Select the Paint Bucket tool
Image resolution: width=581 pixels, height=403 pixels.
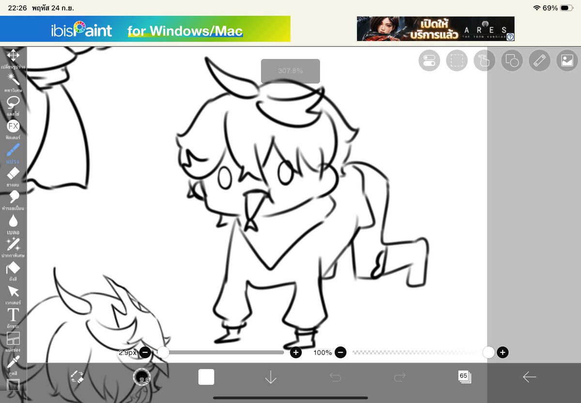(x=13, y=268)
